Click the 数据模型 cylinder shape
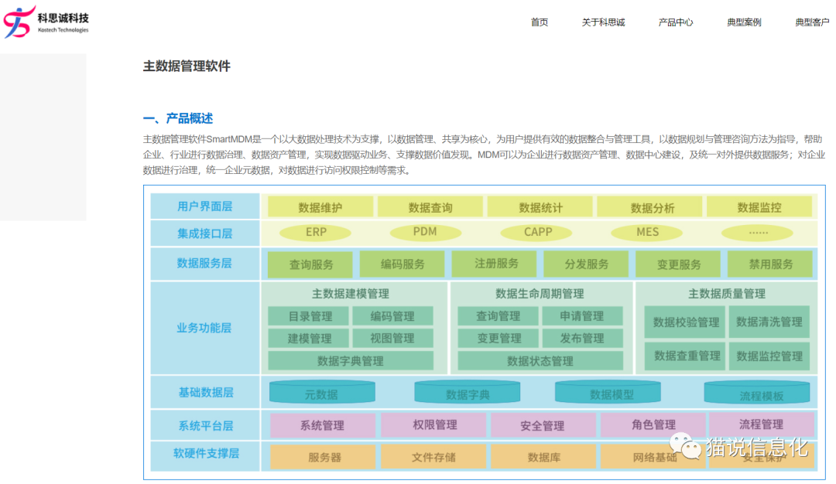Image resolution: width=836 pixels, height=484 pixels. [x=612, y=393]
